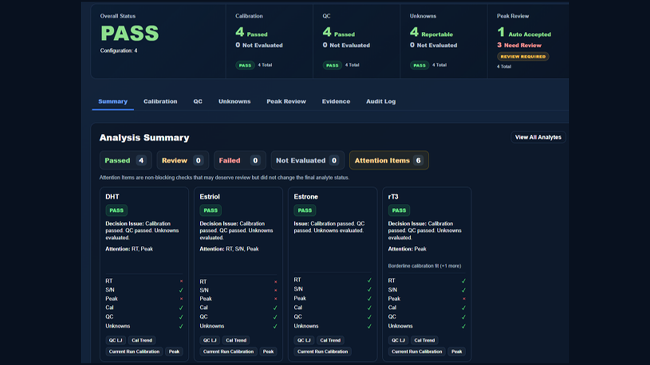This screenshot has height=365, width=650.
Task: Click the green check on DHT Cal row
Action: [x=181, y=308]
